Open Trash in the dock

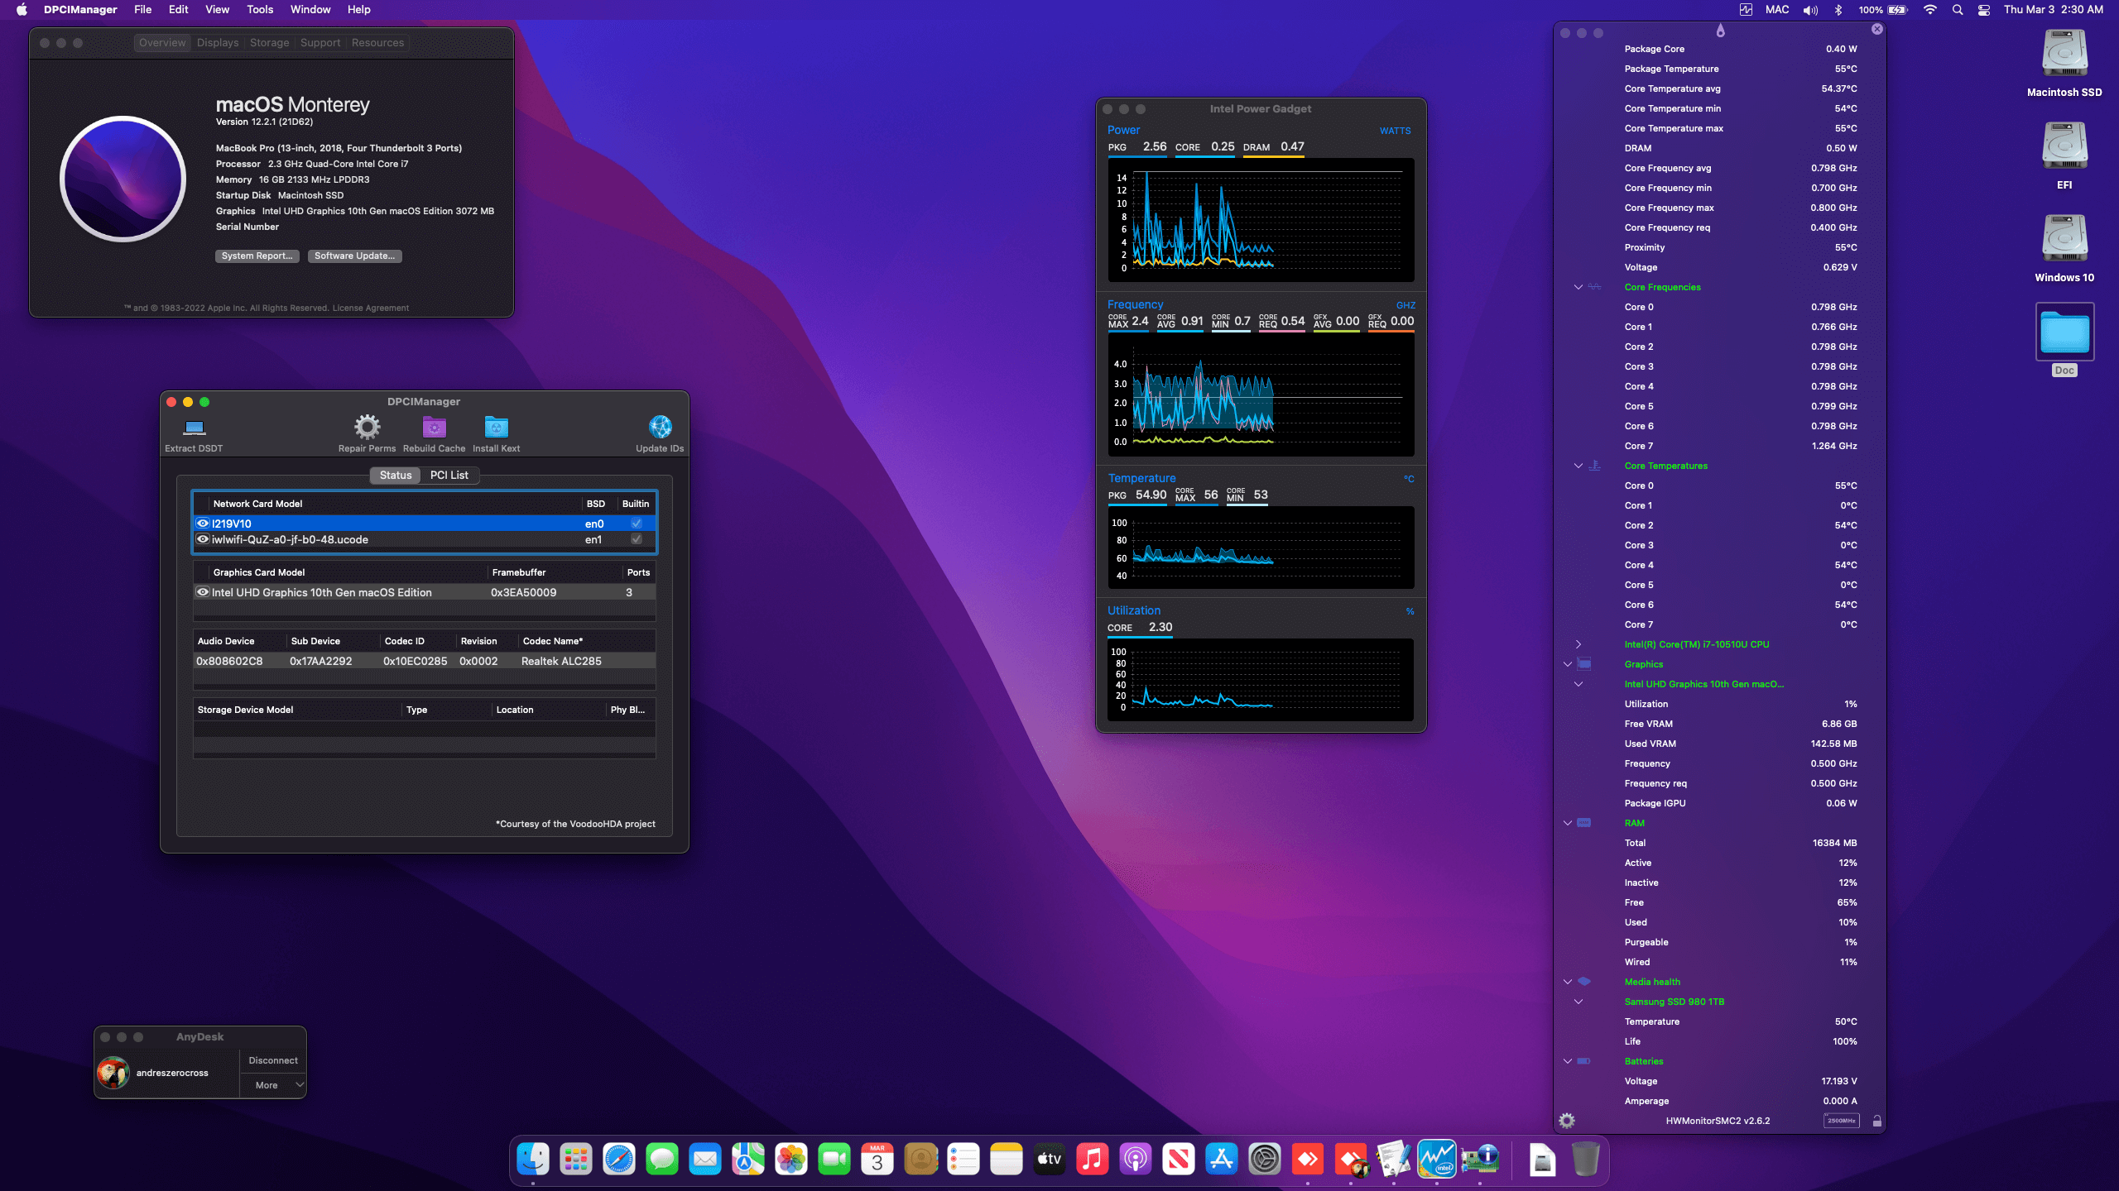click(1585, 1160)
